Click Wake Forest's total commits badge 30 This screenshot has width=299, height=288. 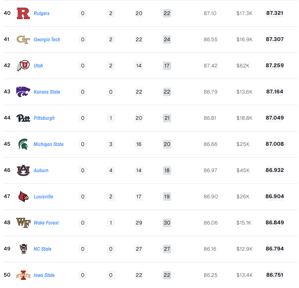click(167, 223)
